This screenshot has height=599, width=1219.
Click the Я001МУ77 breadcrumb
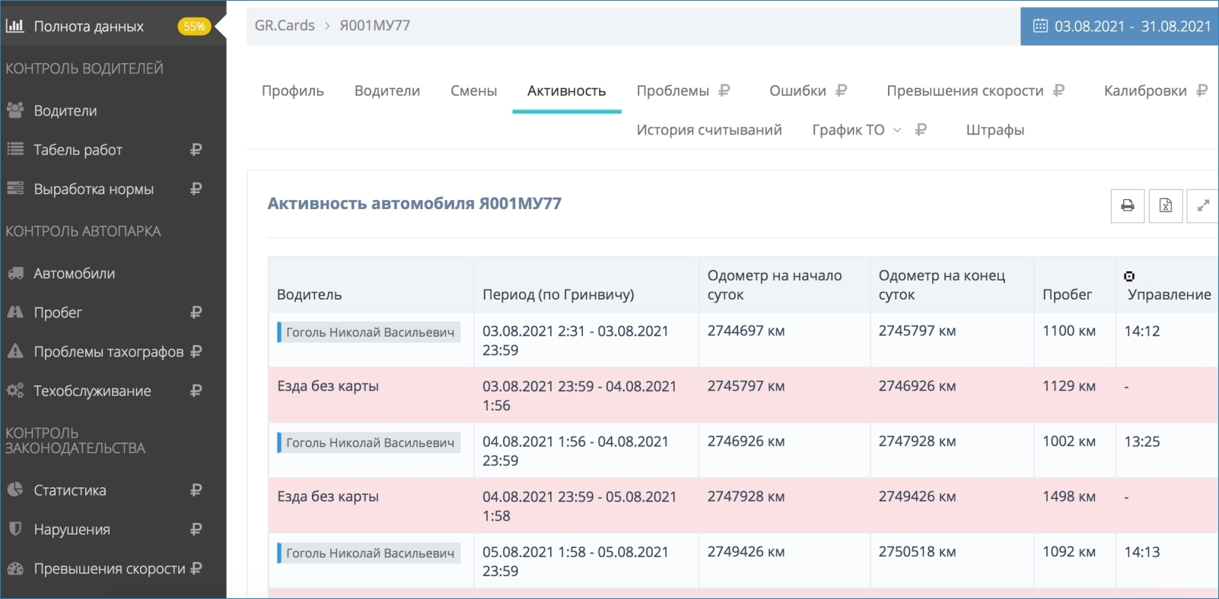375,25
